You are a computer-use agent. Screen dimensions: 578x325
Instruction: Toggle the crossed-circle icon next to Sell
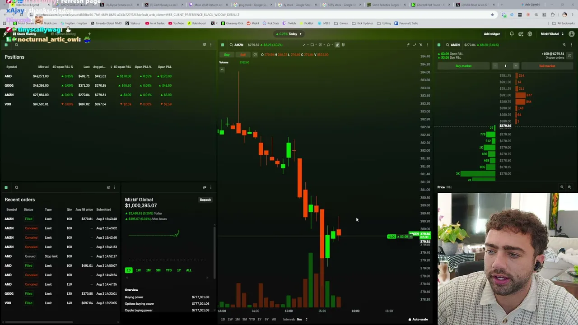pos(255,55)
